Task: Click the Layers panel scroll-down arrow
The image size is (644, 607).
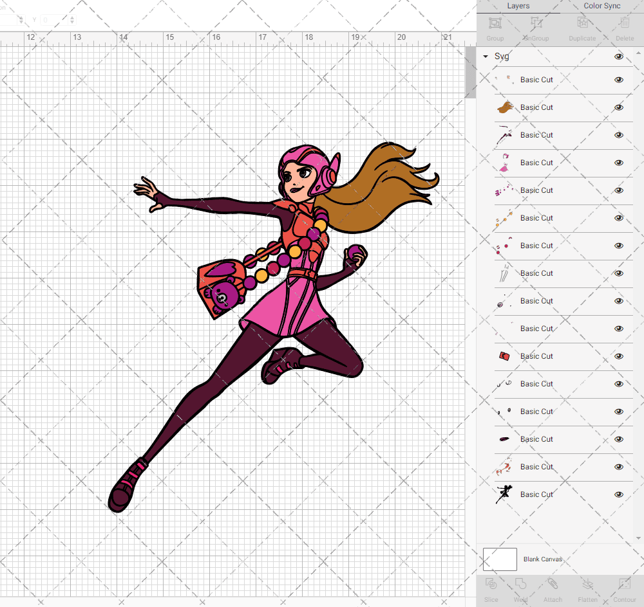Action: pos(638,538)
